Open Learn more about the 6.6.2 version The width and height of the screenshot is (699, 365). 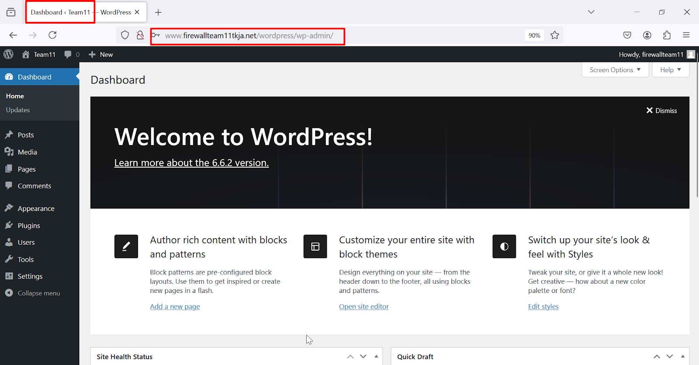pyautogui.click(x=191, y=163)
